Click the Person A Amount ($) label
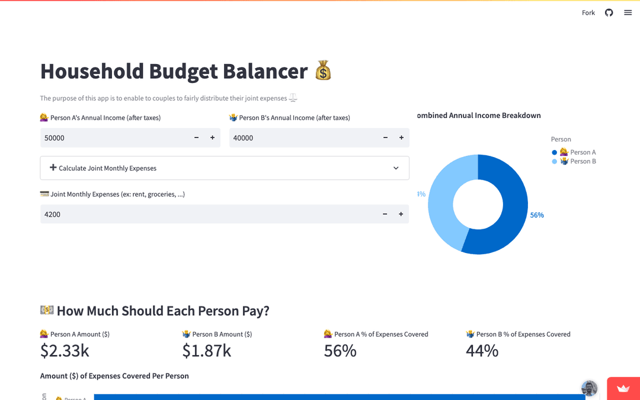 pyautogui.click(x=75, y=334)
